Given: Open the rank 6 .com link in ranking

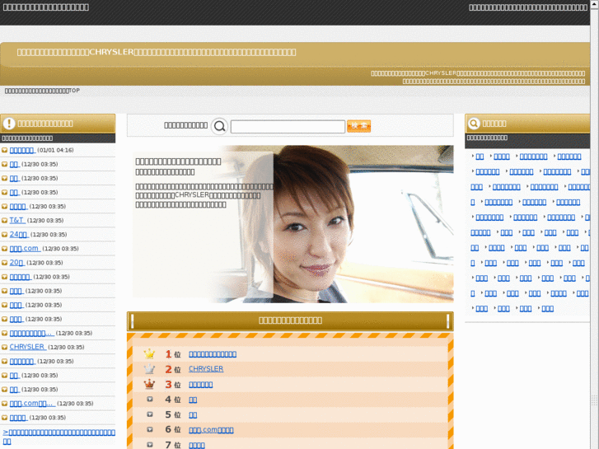Looking at the screenshot, I should tap(211, 429).
